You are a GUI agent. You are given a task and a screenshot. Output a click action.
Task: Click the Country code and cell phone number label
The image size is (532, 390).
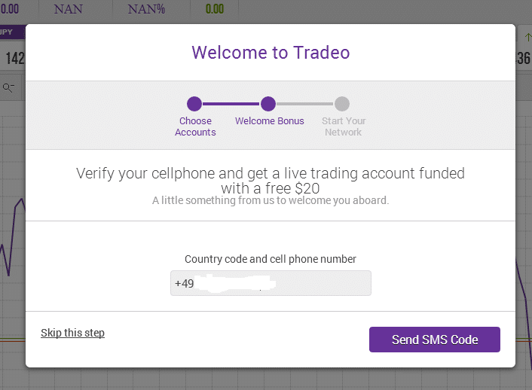[x=271, y=259]
